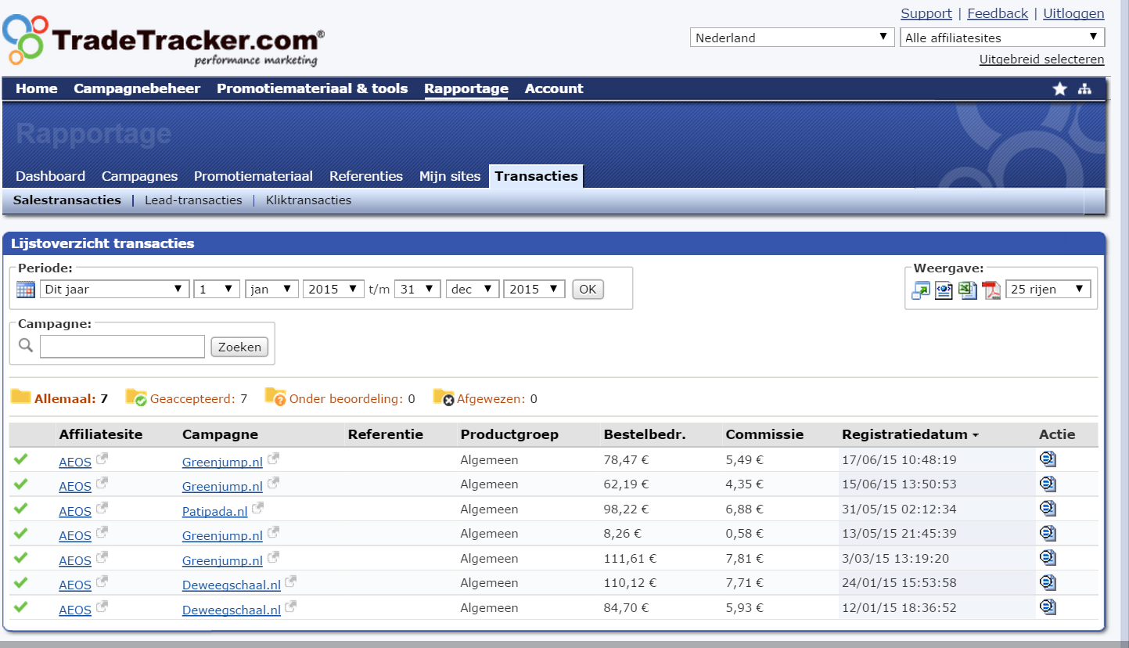Screen dimensions: 1129x648
Task: Open list in new window via Weergave icon
Action: tap(921, 290)
